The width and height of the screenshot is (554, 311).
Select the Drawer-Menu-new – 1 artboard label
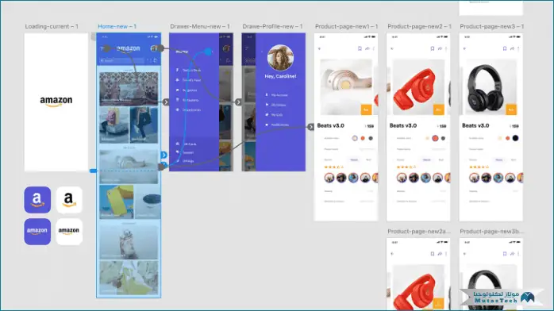coord(200,26)
